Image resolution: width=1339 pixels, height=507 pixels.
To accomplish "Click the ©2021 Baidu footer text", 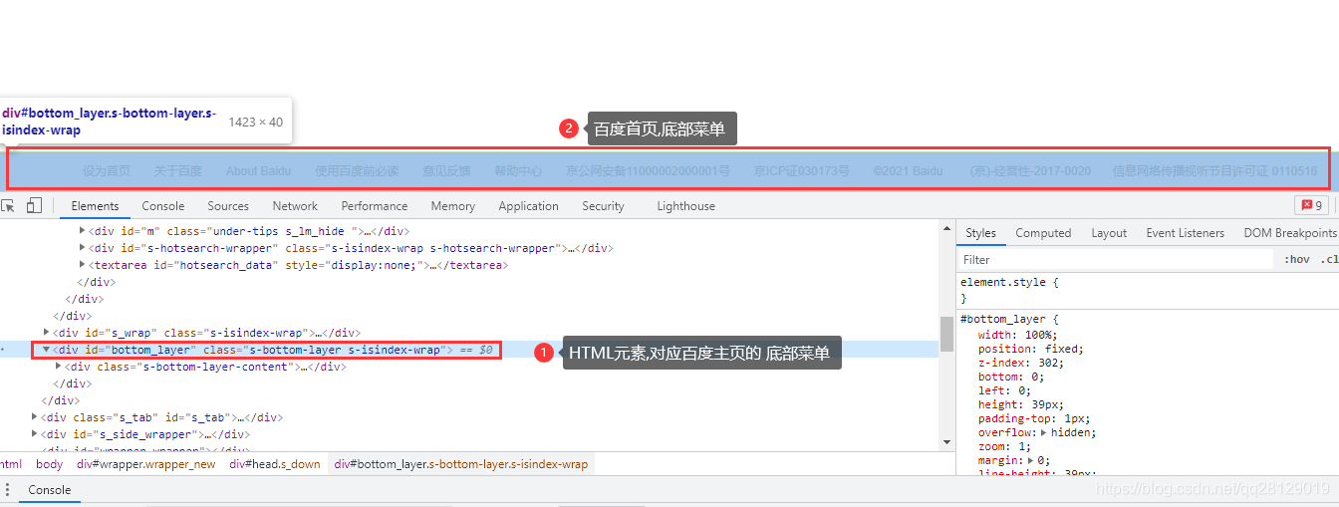I will point(908,170).
